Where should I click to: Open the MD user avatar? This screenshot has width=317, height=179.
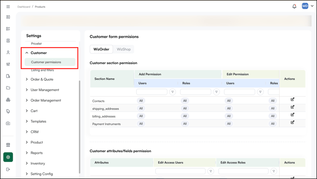click(x=305, y=6)
